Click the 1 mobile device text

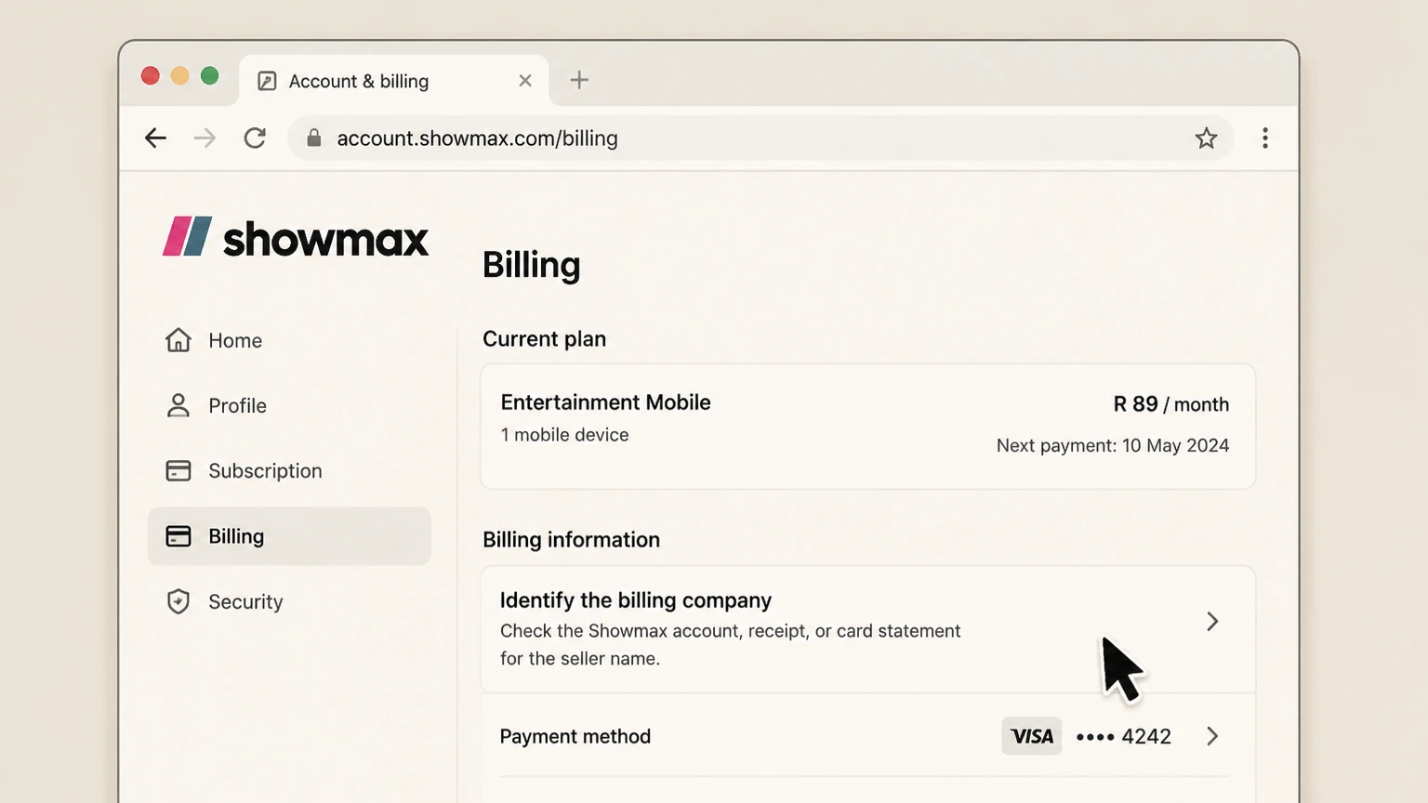[x=564, y=435]
